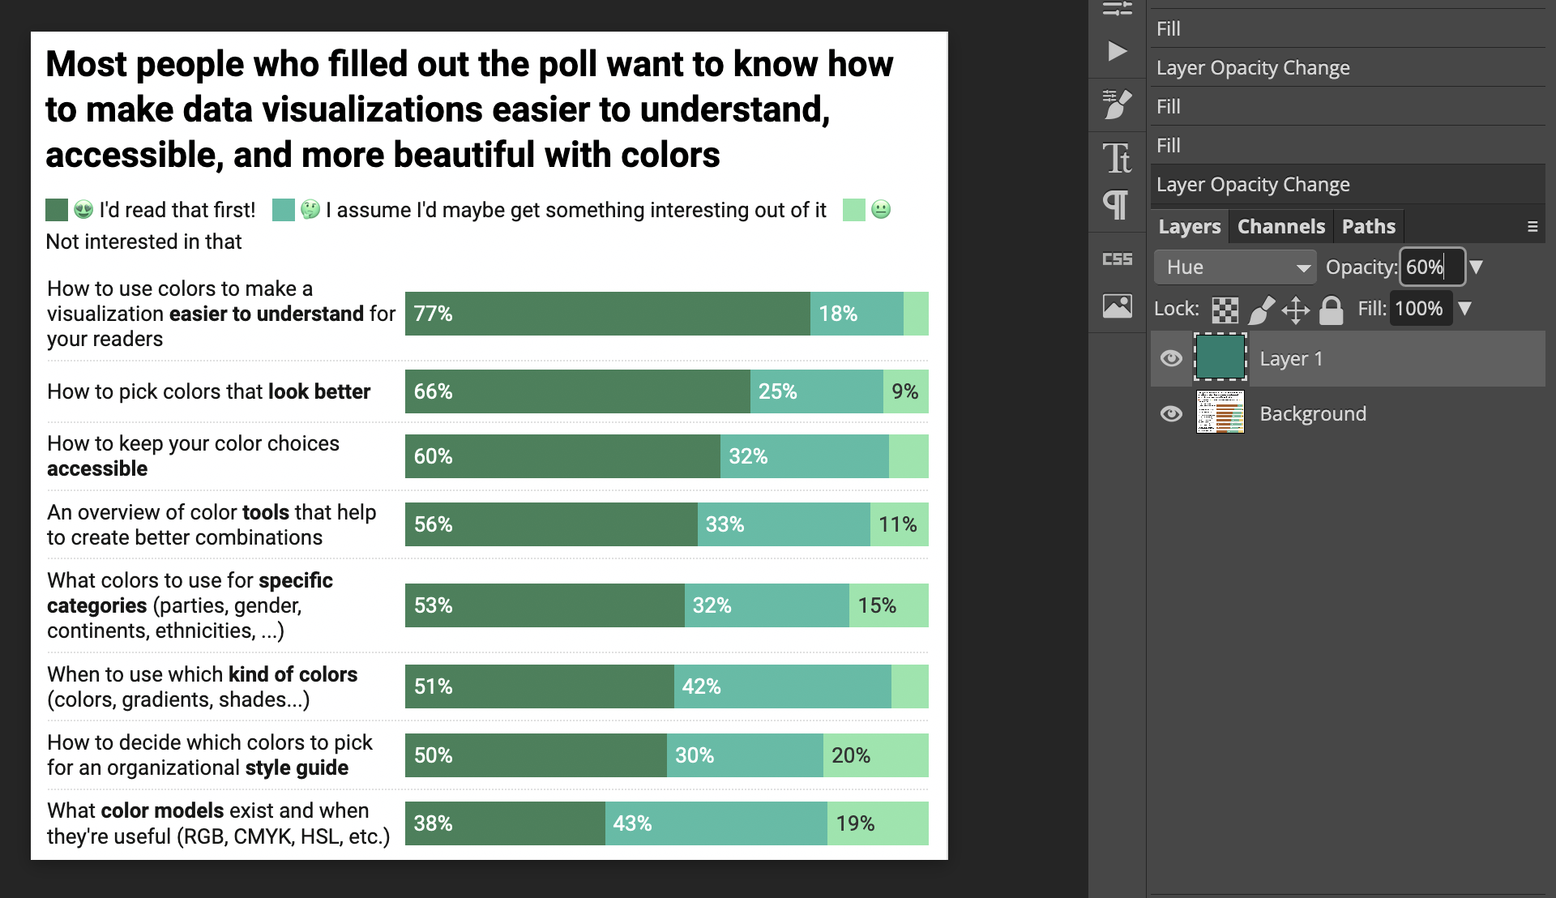Hide the Background layer eye icon
Viewport: 1556px width, 898px height.
[x=1171, y=414]
